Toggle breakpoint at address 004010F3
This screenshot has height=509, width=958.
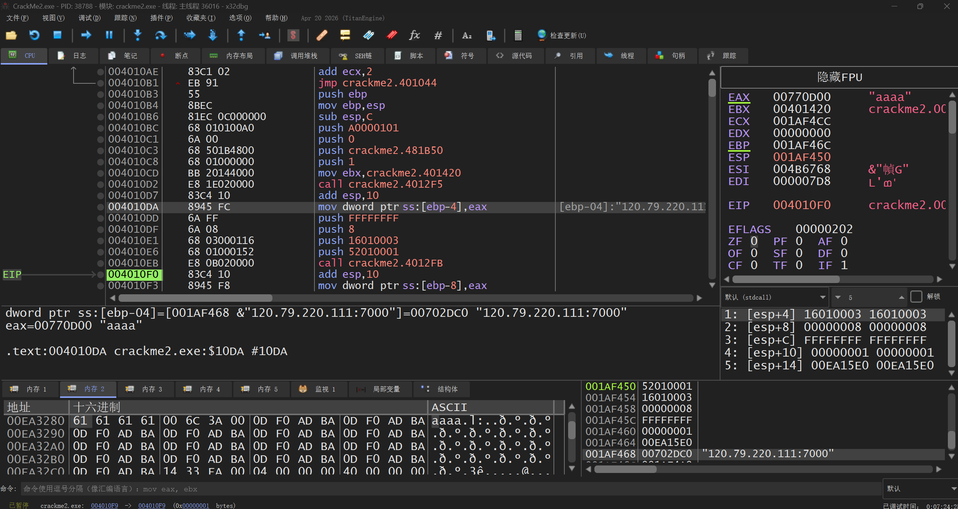(x=100, y=286)
